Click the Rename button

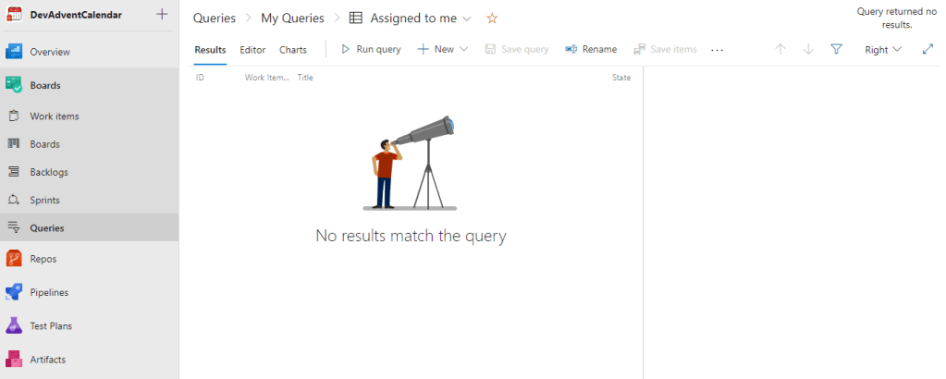click(x=591, y=49)
